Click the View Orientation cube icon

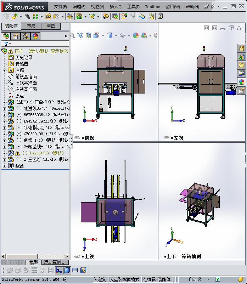[x=96, y=35]
